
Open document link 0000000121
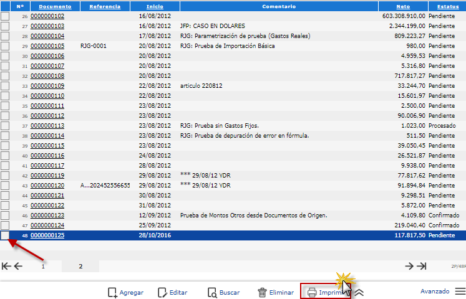pyautogui.click(x=47, y=196)
